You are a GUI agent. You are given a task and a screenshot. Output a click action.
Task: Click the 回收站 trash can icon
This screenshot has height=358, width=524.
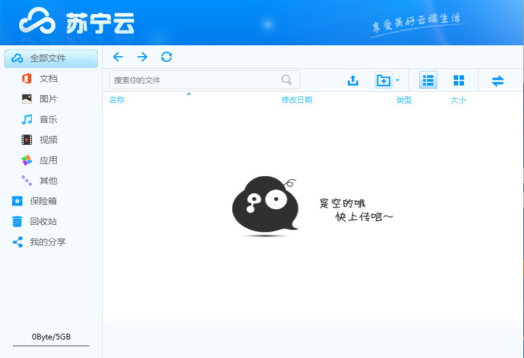[x=17, y=221]
